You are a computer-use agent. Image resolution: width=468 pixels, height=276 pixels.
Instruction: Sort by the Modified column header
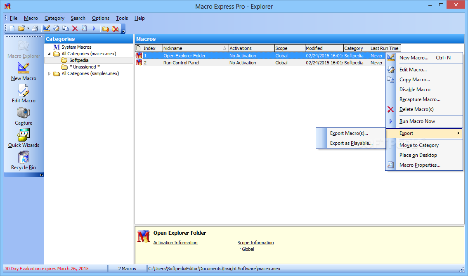pyautogui.click(x=324, y=48)
